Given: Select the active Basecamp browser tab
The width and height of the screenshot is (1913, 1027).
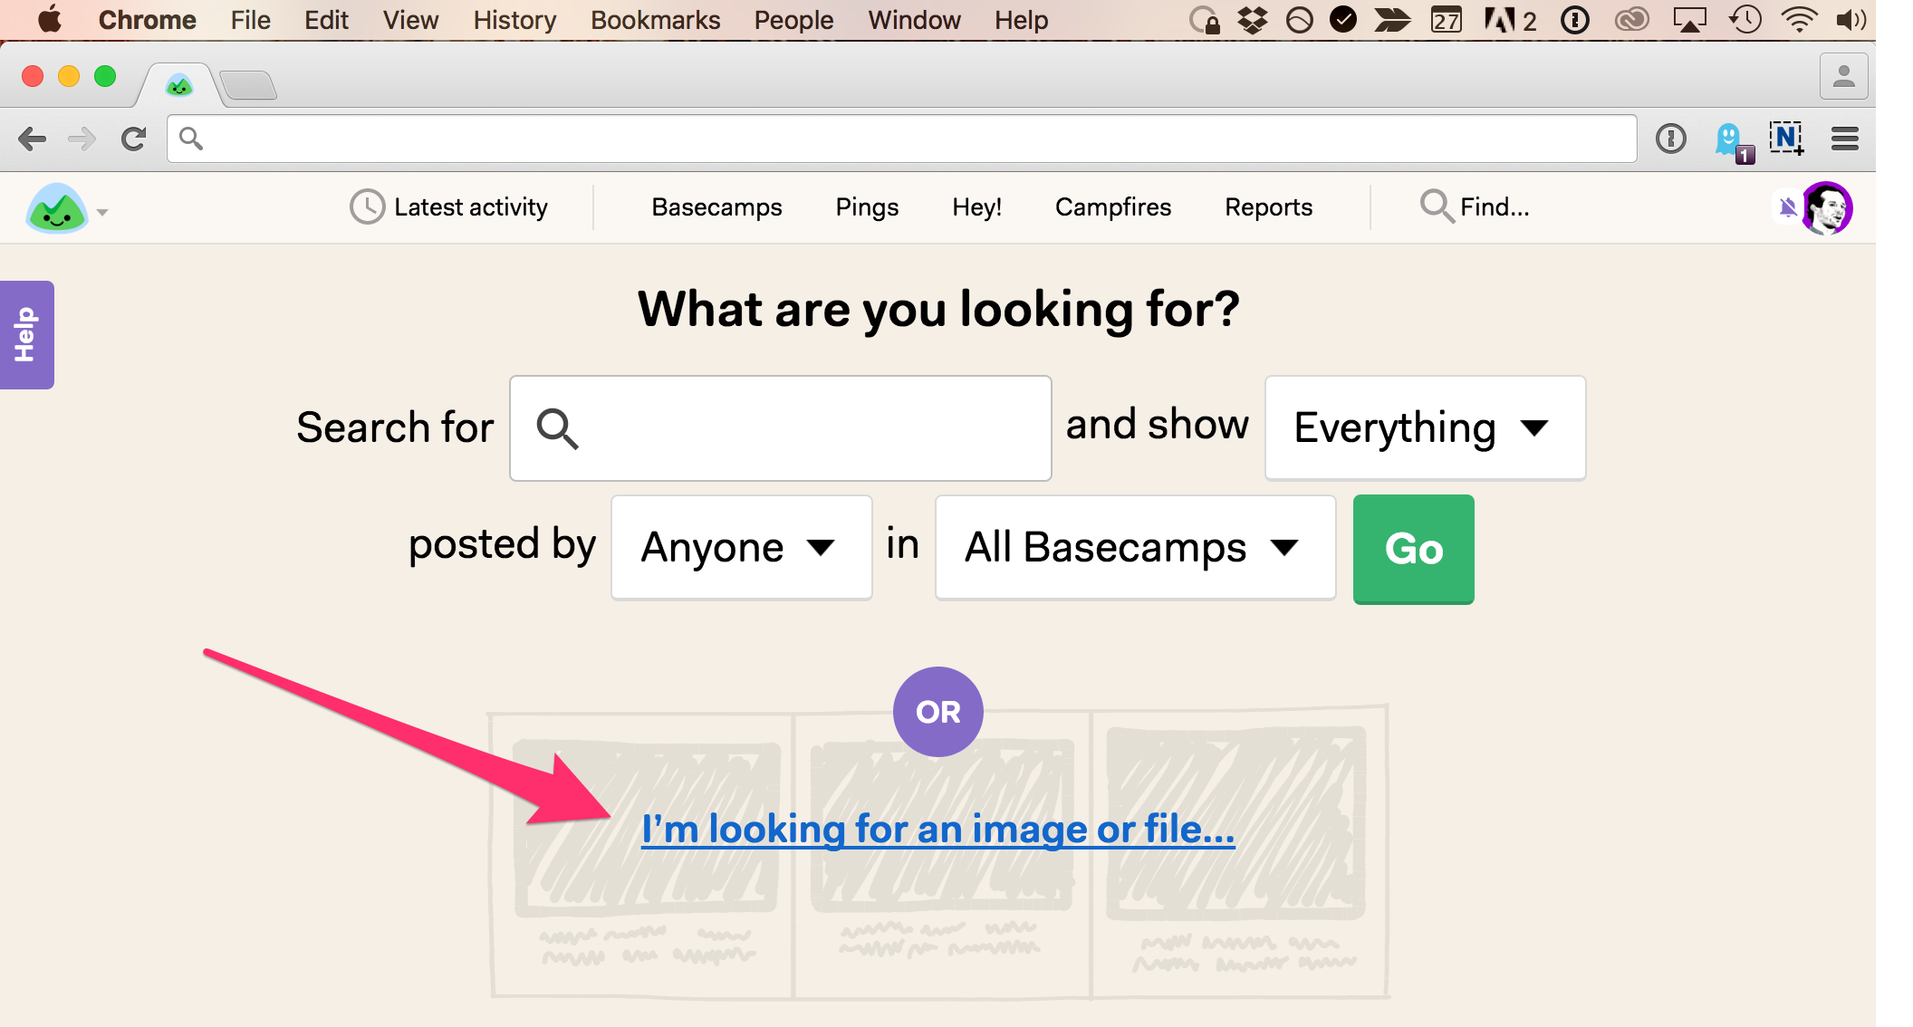Looking at the screenshot, I should [x=179, y=85].
